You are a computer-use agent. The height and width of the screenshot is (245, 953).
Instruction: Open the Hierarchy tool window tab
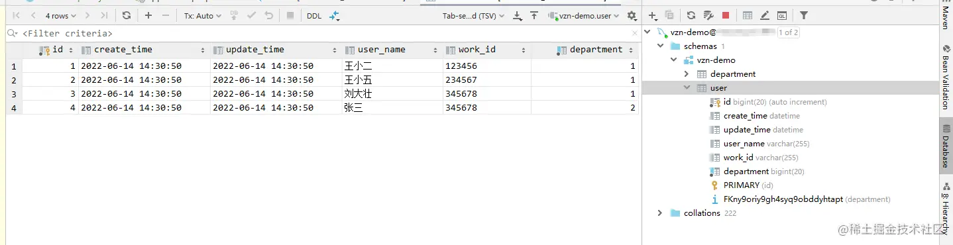(946, 209)
